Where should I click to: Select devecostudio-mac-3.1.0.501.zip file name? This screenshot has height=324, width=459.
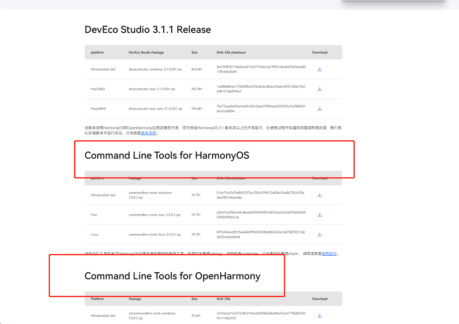152,89
